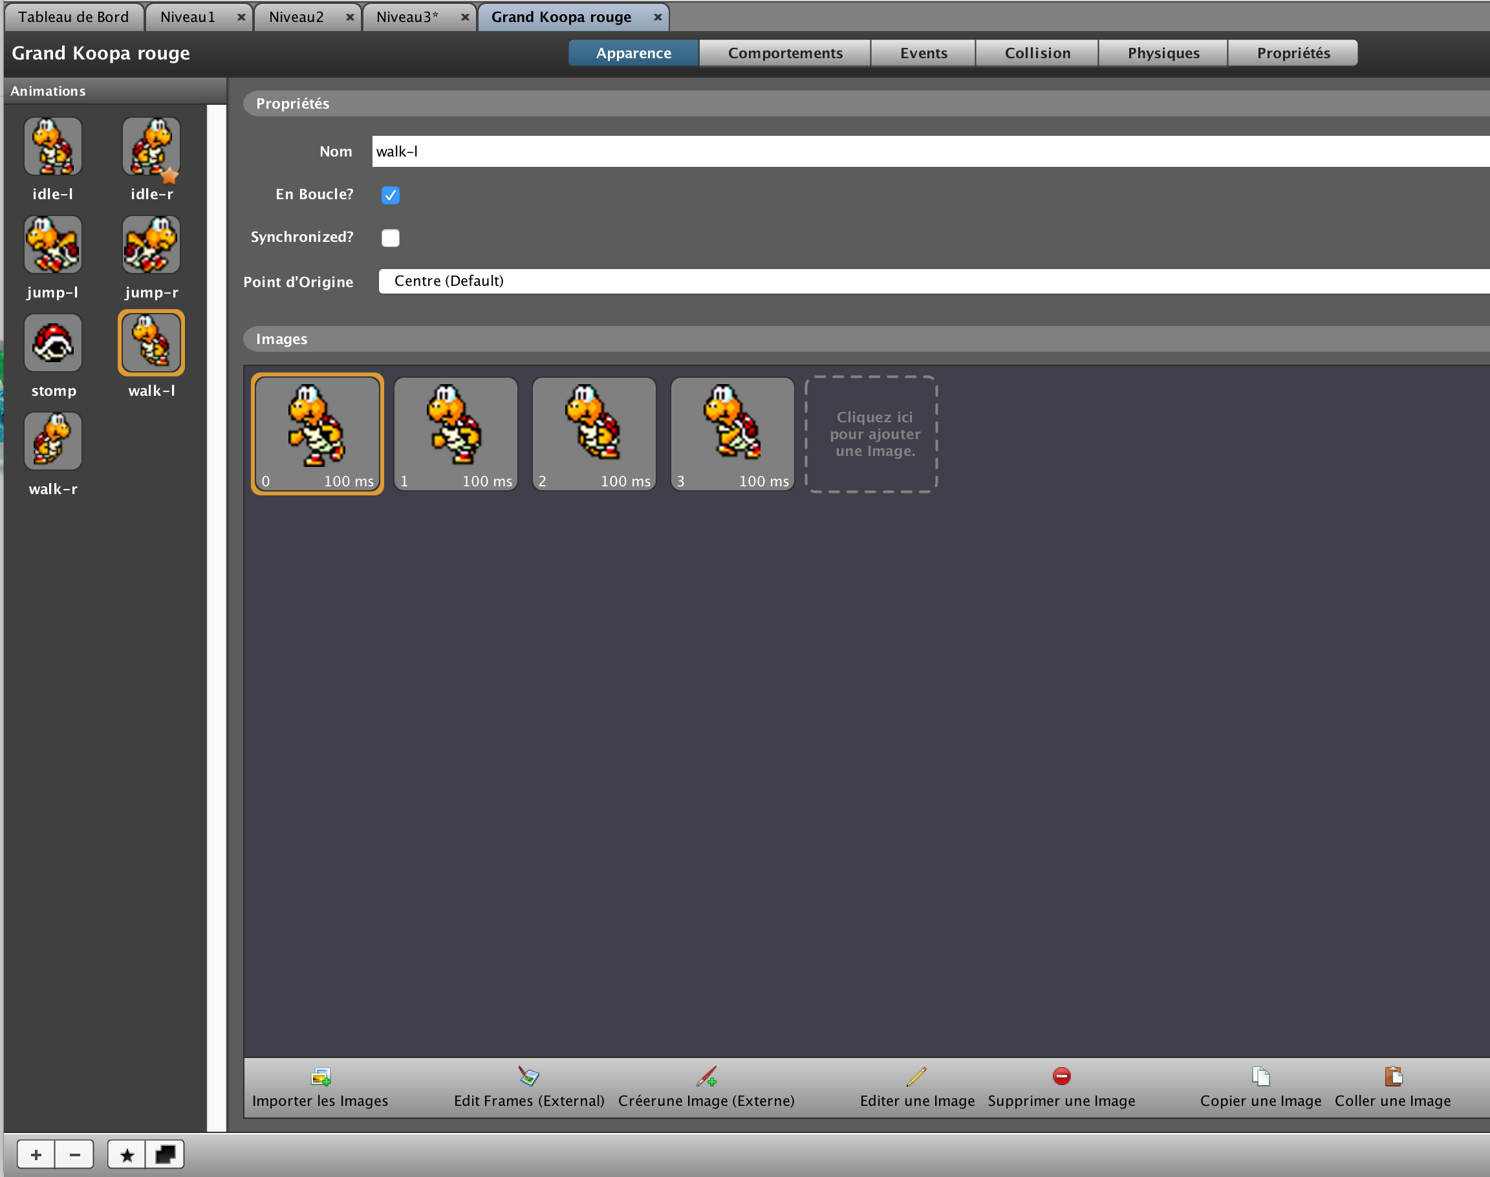Click Supprimer une Image red icon
The width and height of the screenshot is (1490, 1177).
tap(1061, 1076)
